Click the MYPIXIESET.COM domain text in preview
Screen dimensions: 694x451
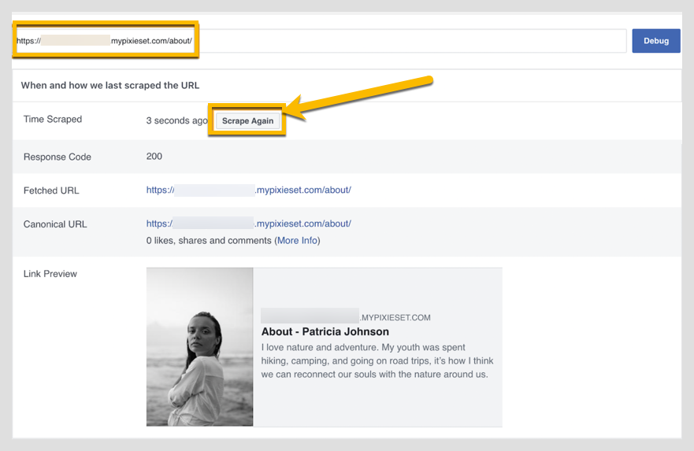395,318
